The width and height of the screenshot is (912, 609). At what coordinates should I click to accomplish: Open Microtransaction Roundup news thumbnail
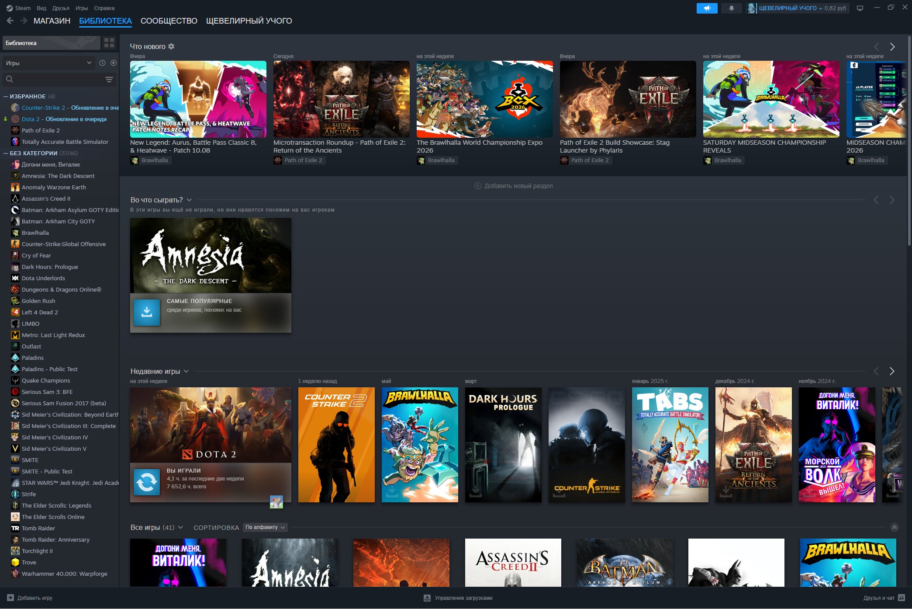(x=341, y=99)
